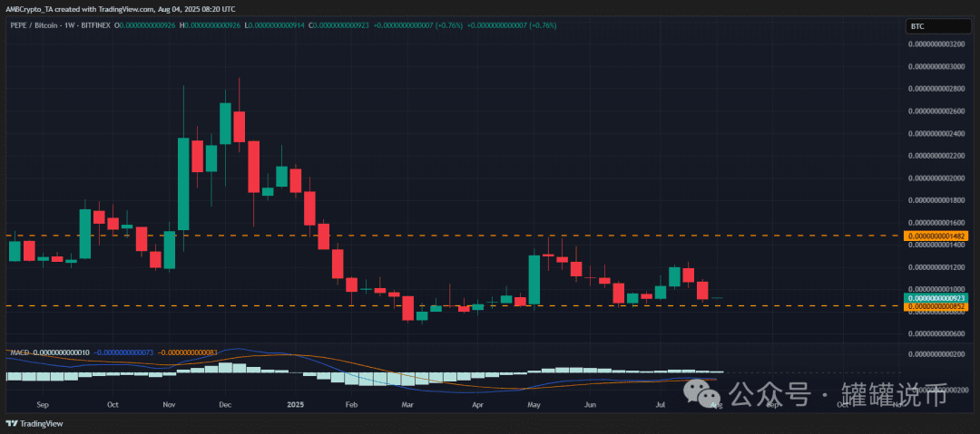Click the high value H0.0000000000926
The height and width of the screenshot is (434, 980).
[x=209, y=25]
